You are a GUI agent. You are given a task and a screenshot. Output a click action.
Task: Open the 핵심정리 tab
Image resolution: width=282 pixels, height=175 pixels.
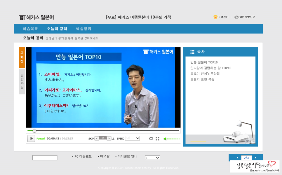tap(83, 29)
